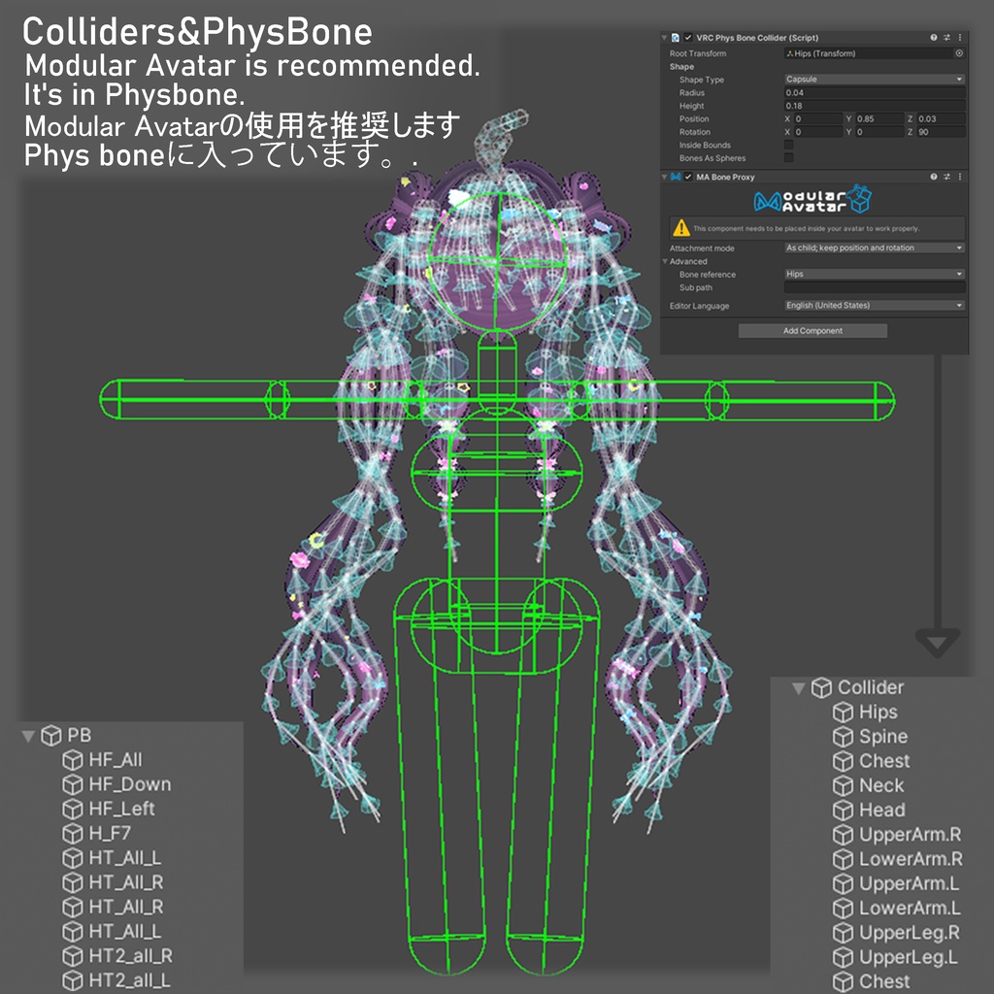Open help for VRC Phys Bone Collider
Image resolution: width=994 pixels, height=994 pixels.
tap(934, 38)
